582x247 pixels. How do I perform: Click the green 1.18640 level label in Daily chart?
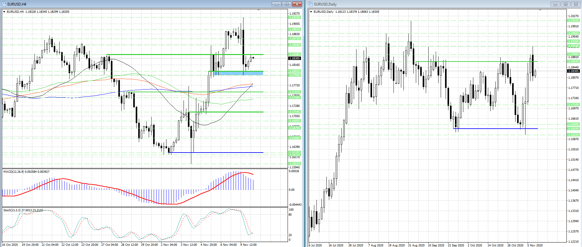(x=574, y=62)
